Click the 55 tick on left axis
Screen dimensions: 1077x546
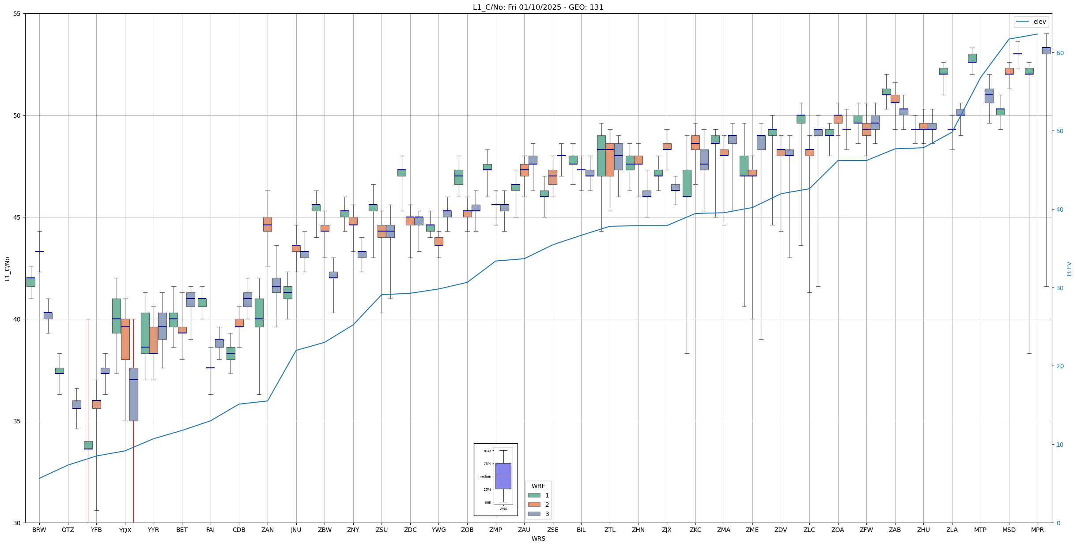click(x=17, y=14)
